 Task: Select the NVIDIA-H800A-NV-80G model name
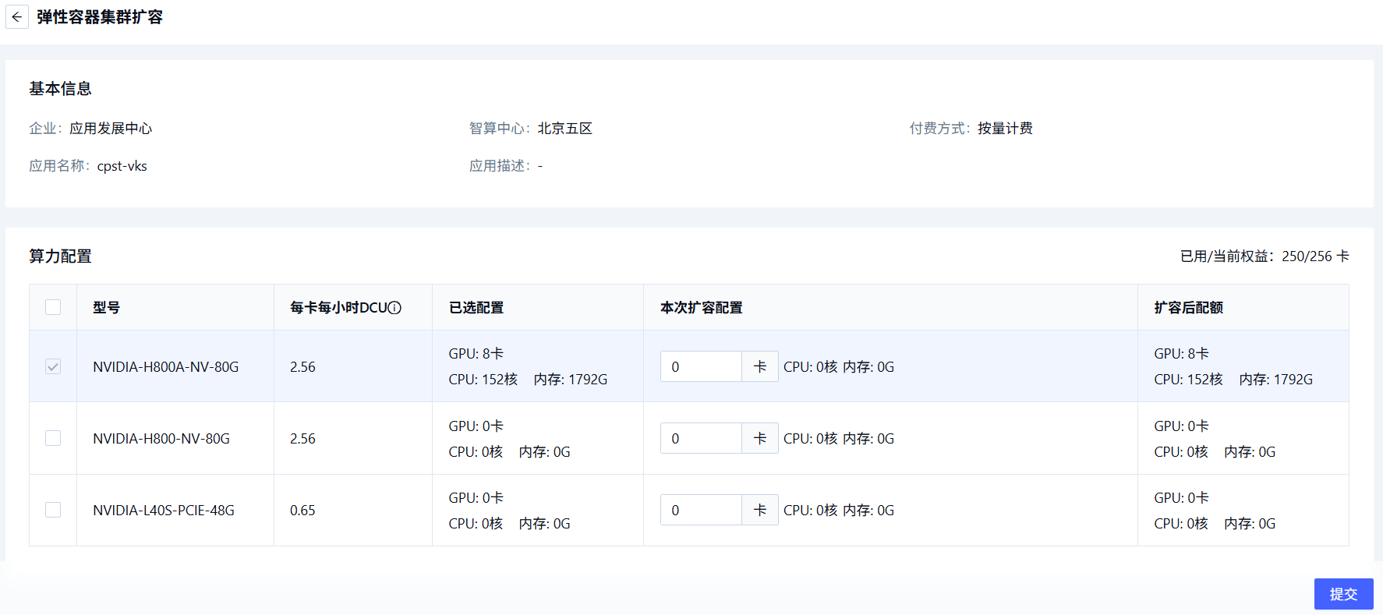[165, 367]
